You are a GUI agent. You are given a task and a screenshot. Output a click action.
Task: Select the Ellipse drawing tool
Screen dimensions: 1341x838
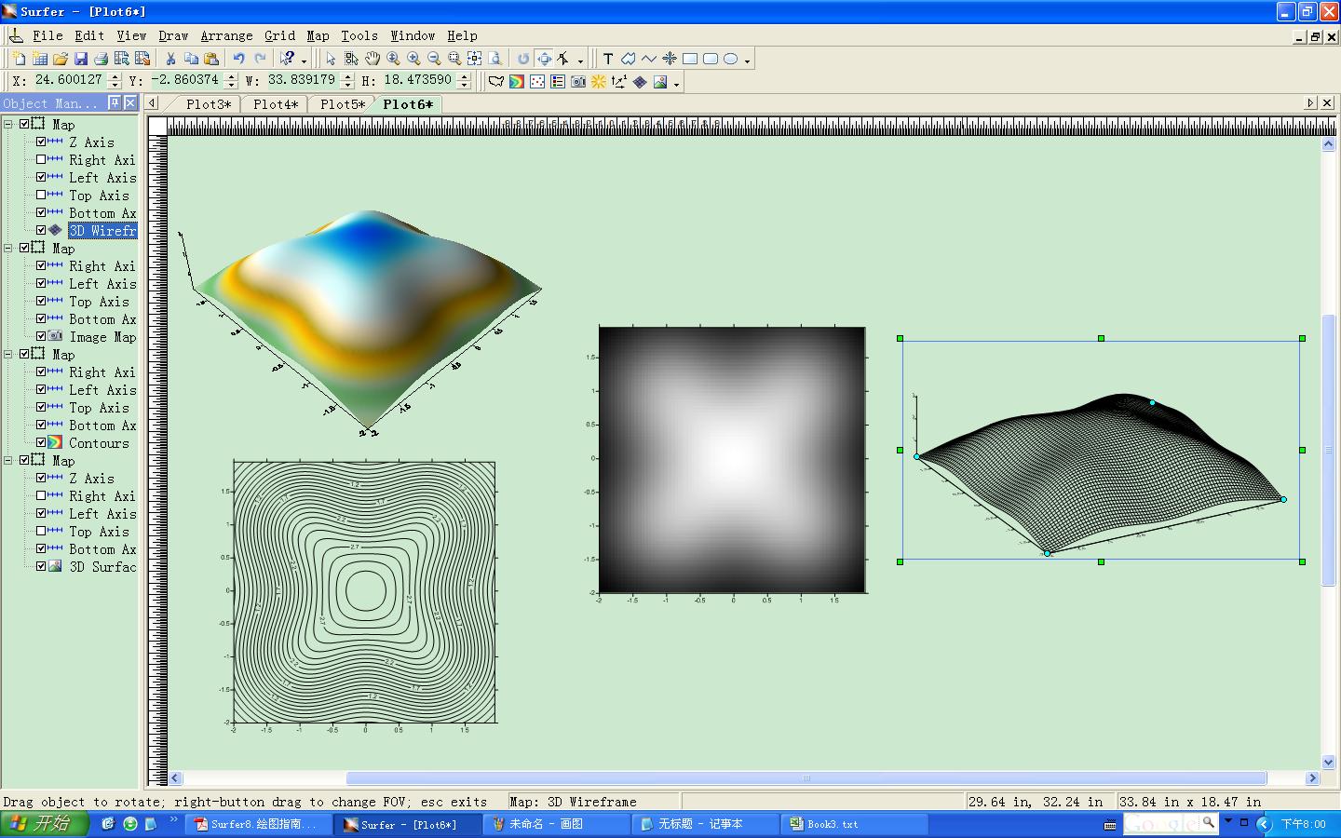point(731,59)
